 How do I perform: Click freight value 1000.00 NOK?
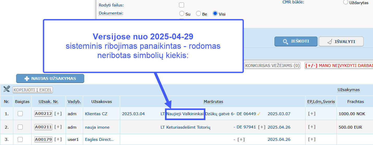click(x=352, y=114)
